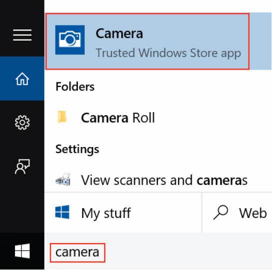Launch the Camera app icon
The image size is (272, 270).
click(x=70, y=40)
